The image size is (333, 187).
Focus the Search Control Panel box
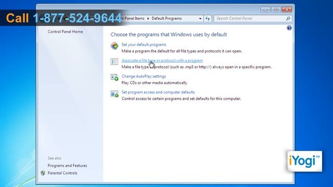(x=253, y=19)
